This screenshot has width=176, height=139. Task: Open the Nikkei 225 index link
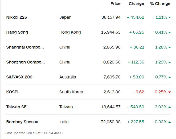17,17
